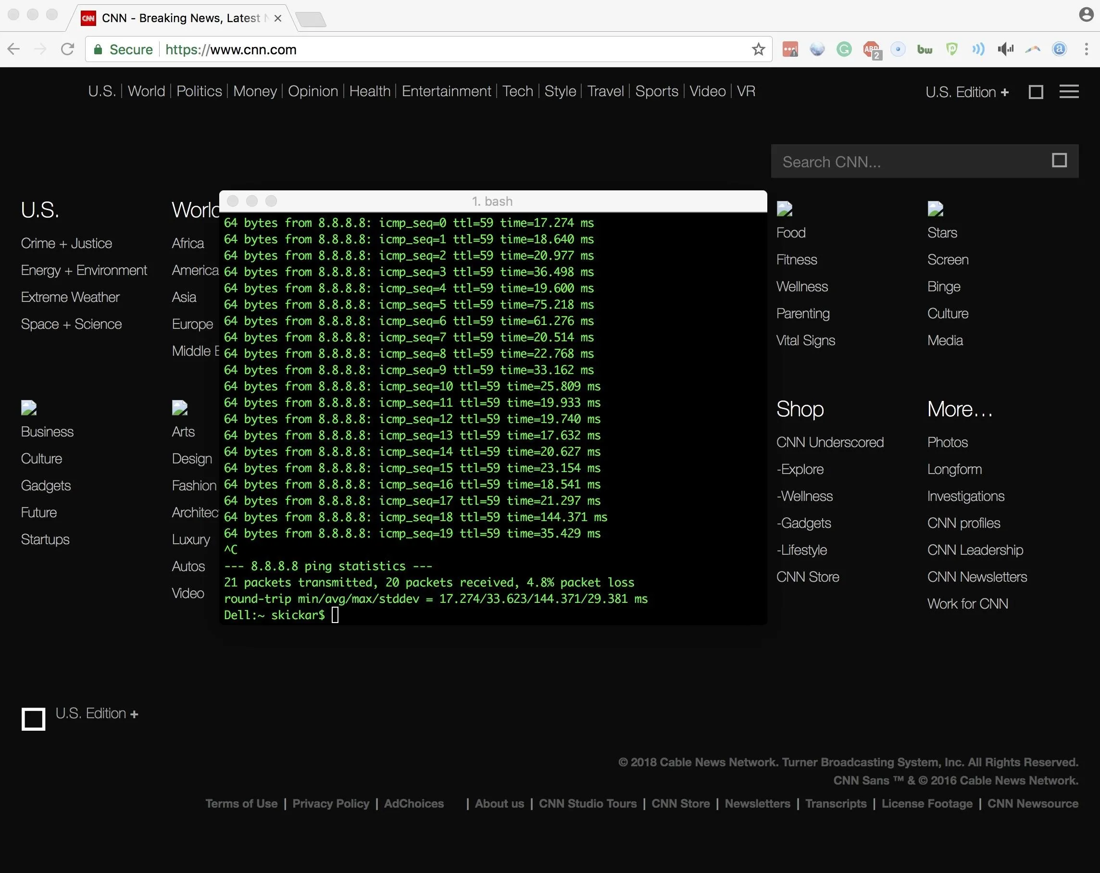The image size is (1100, 873).
Task: Click the globe extension icon beside LastPass
Action: (817, 50)
